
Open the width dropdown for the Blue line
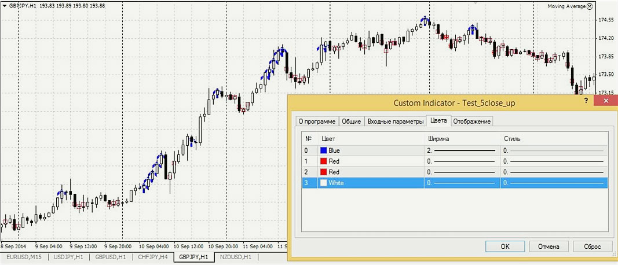[x=462, y=150]
